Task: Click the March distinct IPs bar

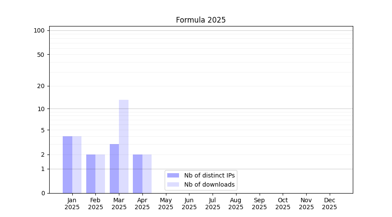Action: 114,168
